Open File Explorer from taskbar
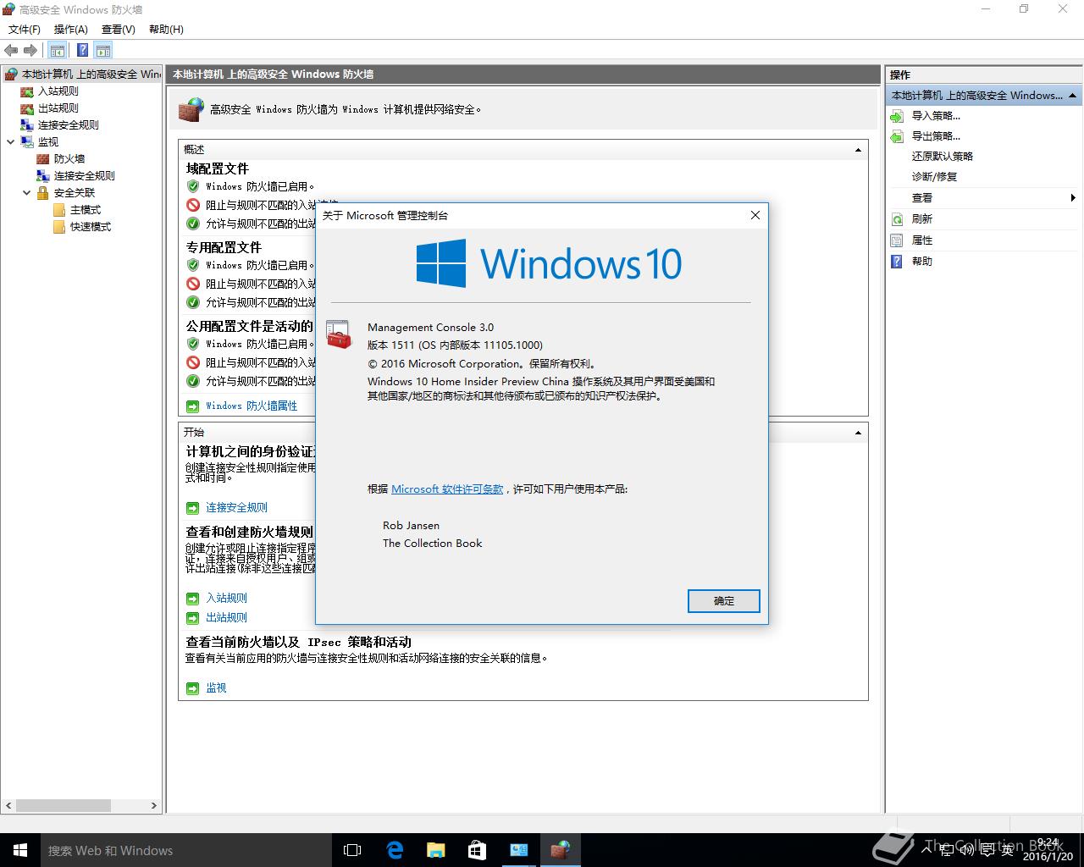 pyautogui.click(x=435, y=850)
